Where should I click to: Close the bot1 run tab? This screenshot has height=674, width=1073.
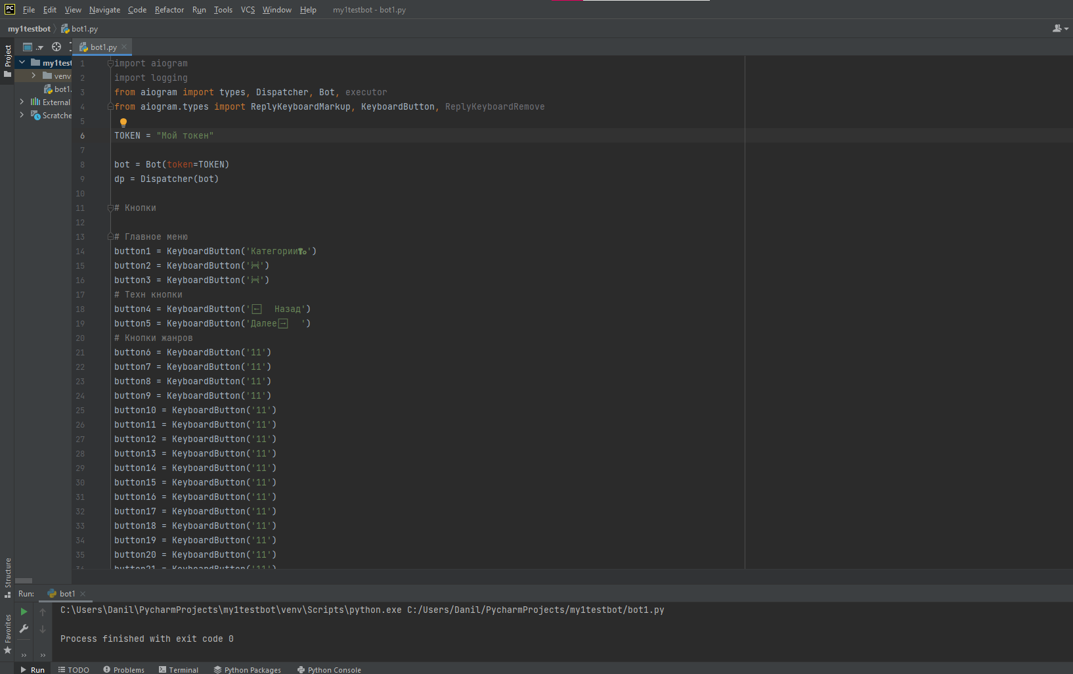click(83, 594)
